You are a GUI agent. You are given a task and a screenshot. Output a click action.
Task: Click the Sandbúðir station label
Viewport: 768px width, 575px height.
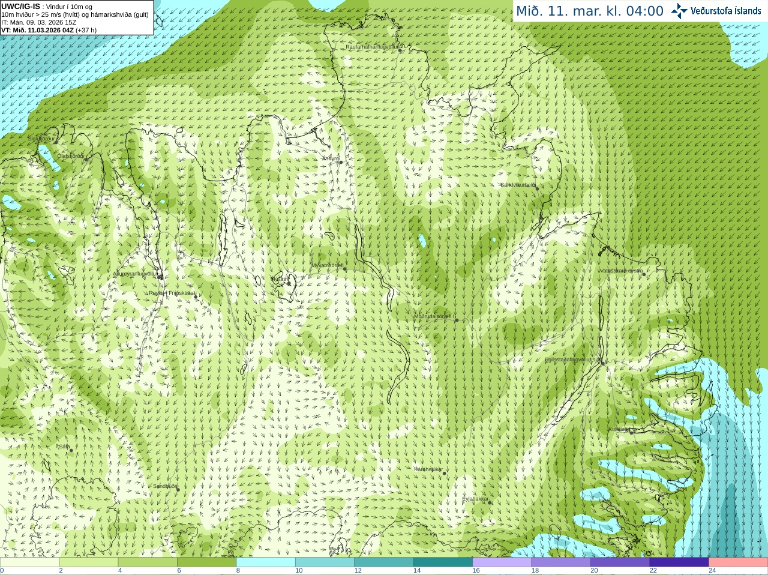pyautogui.click(x=164, y=486)
